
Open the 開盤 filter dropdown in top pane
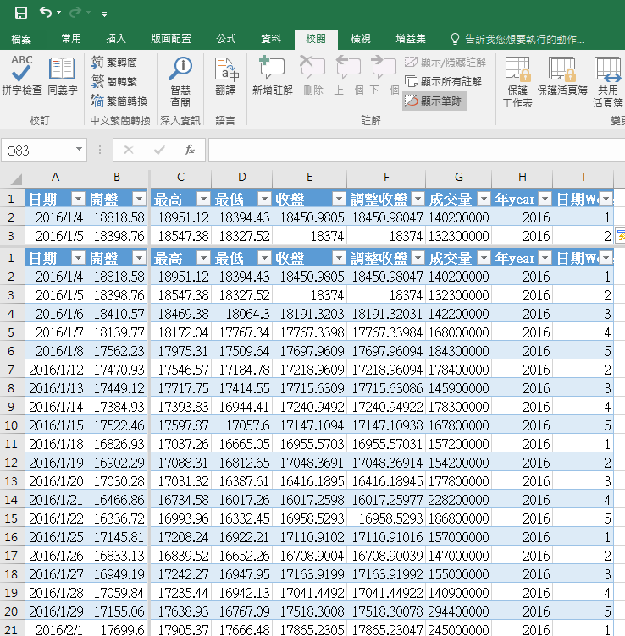(x=139, y=199)
